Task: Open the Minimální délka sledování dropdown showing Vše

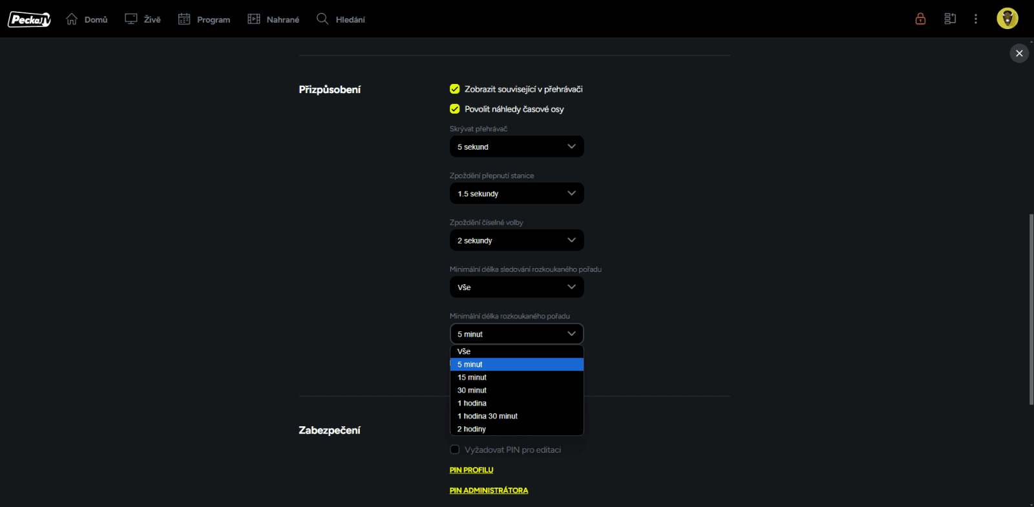Action: click(x=517, y=287)
